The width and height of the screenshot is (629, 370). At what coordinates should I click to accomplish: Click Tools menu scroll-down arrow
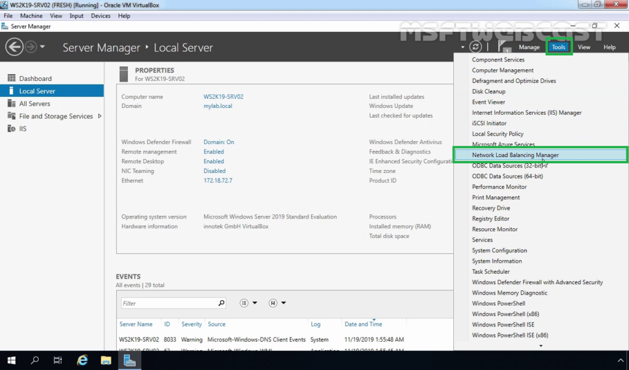pyautogui.click(x=541, y=345)
